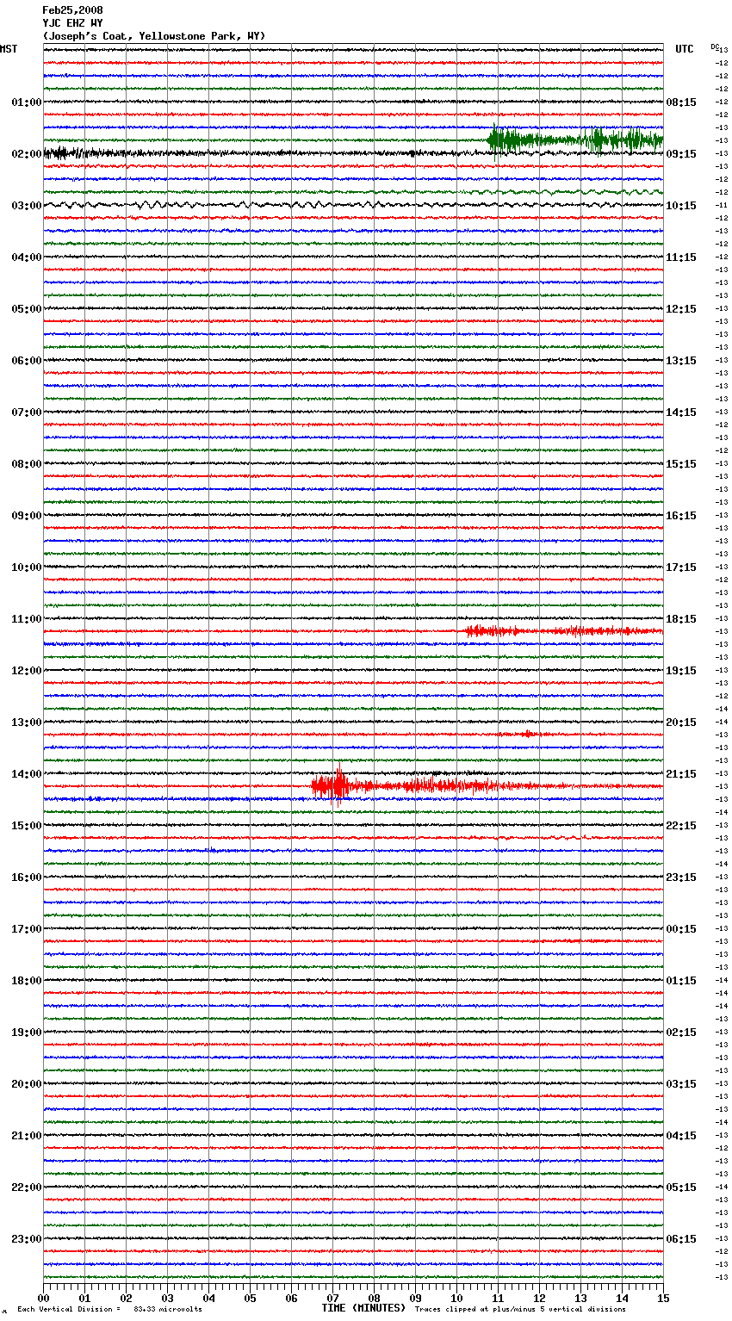Click the 15 minute tick label
The image size is (732, 1321).
[663, 1299]
